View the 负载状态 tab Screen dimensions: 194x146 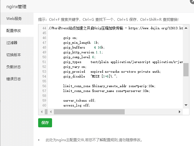pyautogui.click(x=14, y=67)
